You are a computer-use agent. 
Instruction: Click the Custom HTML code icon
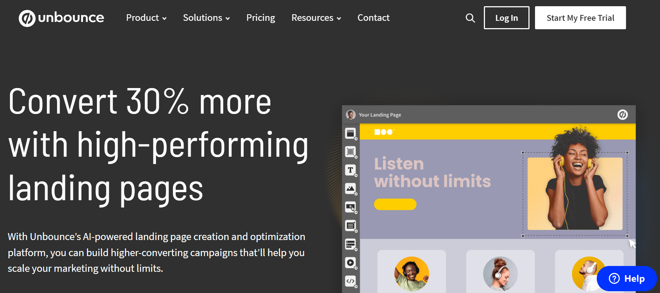[x=350, y=281]
